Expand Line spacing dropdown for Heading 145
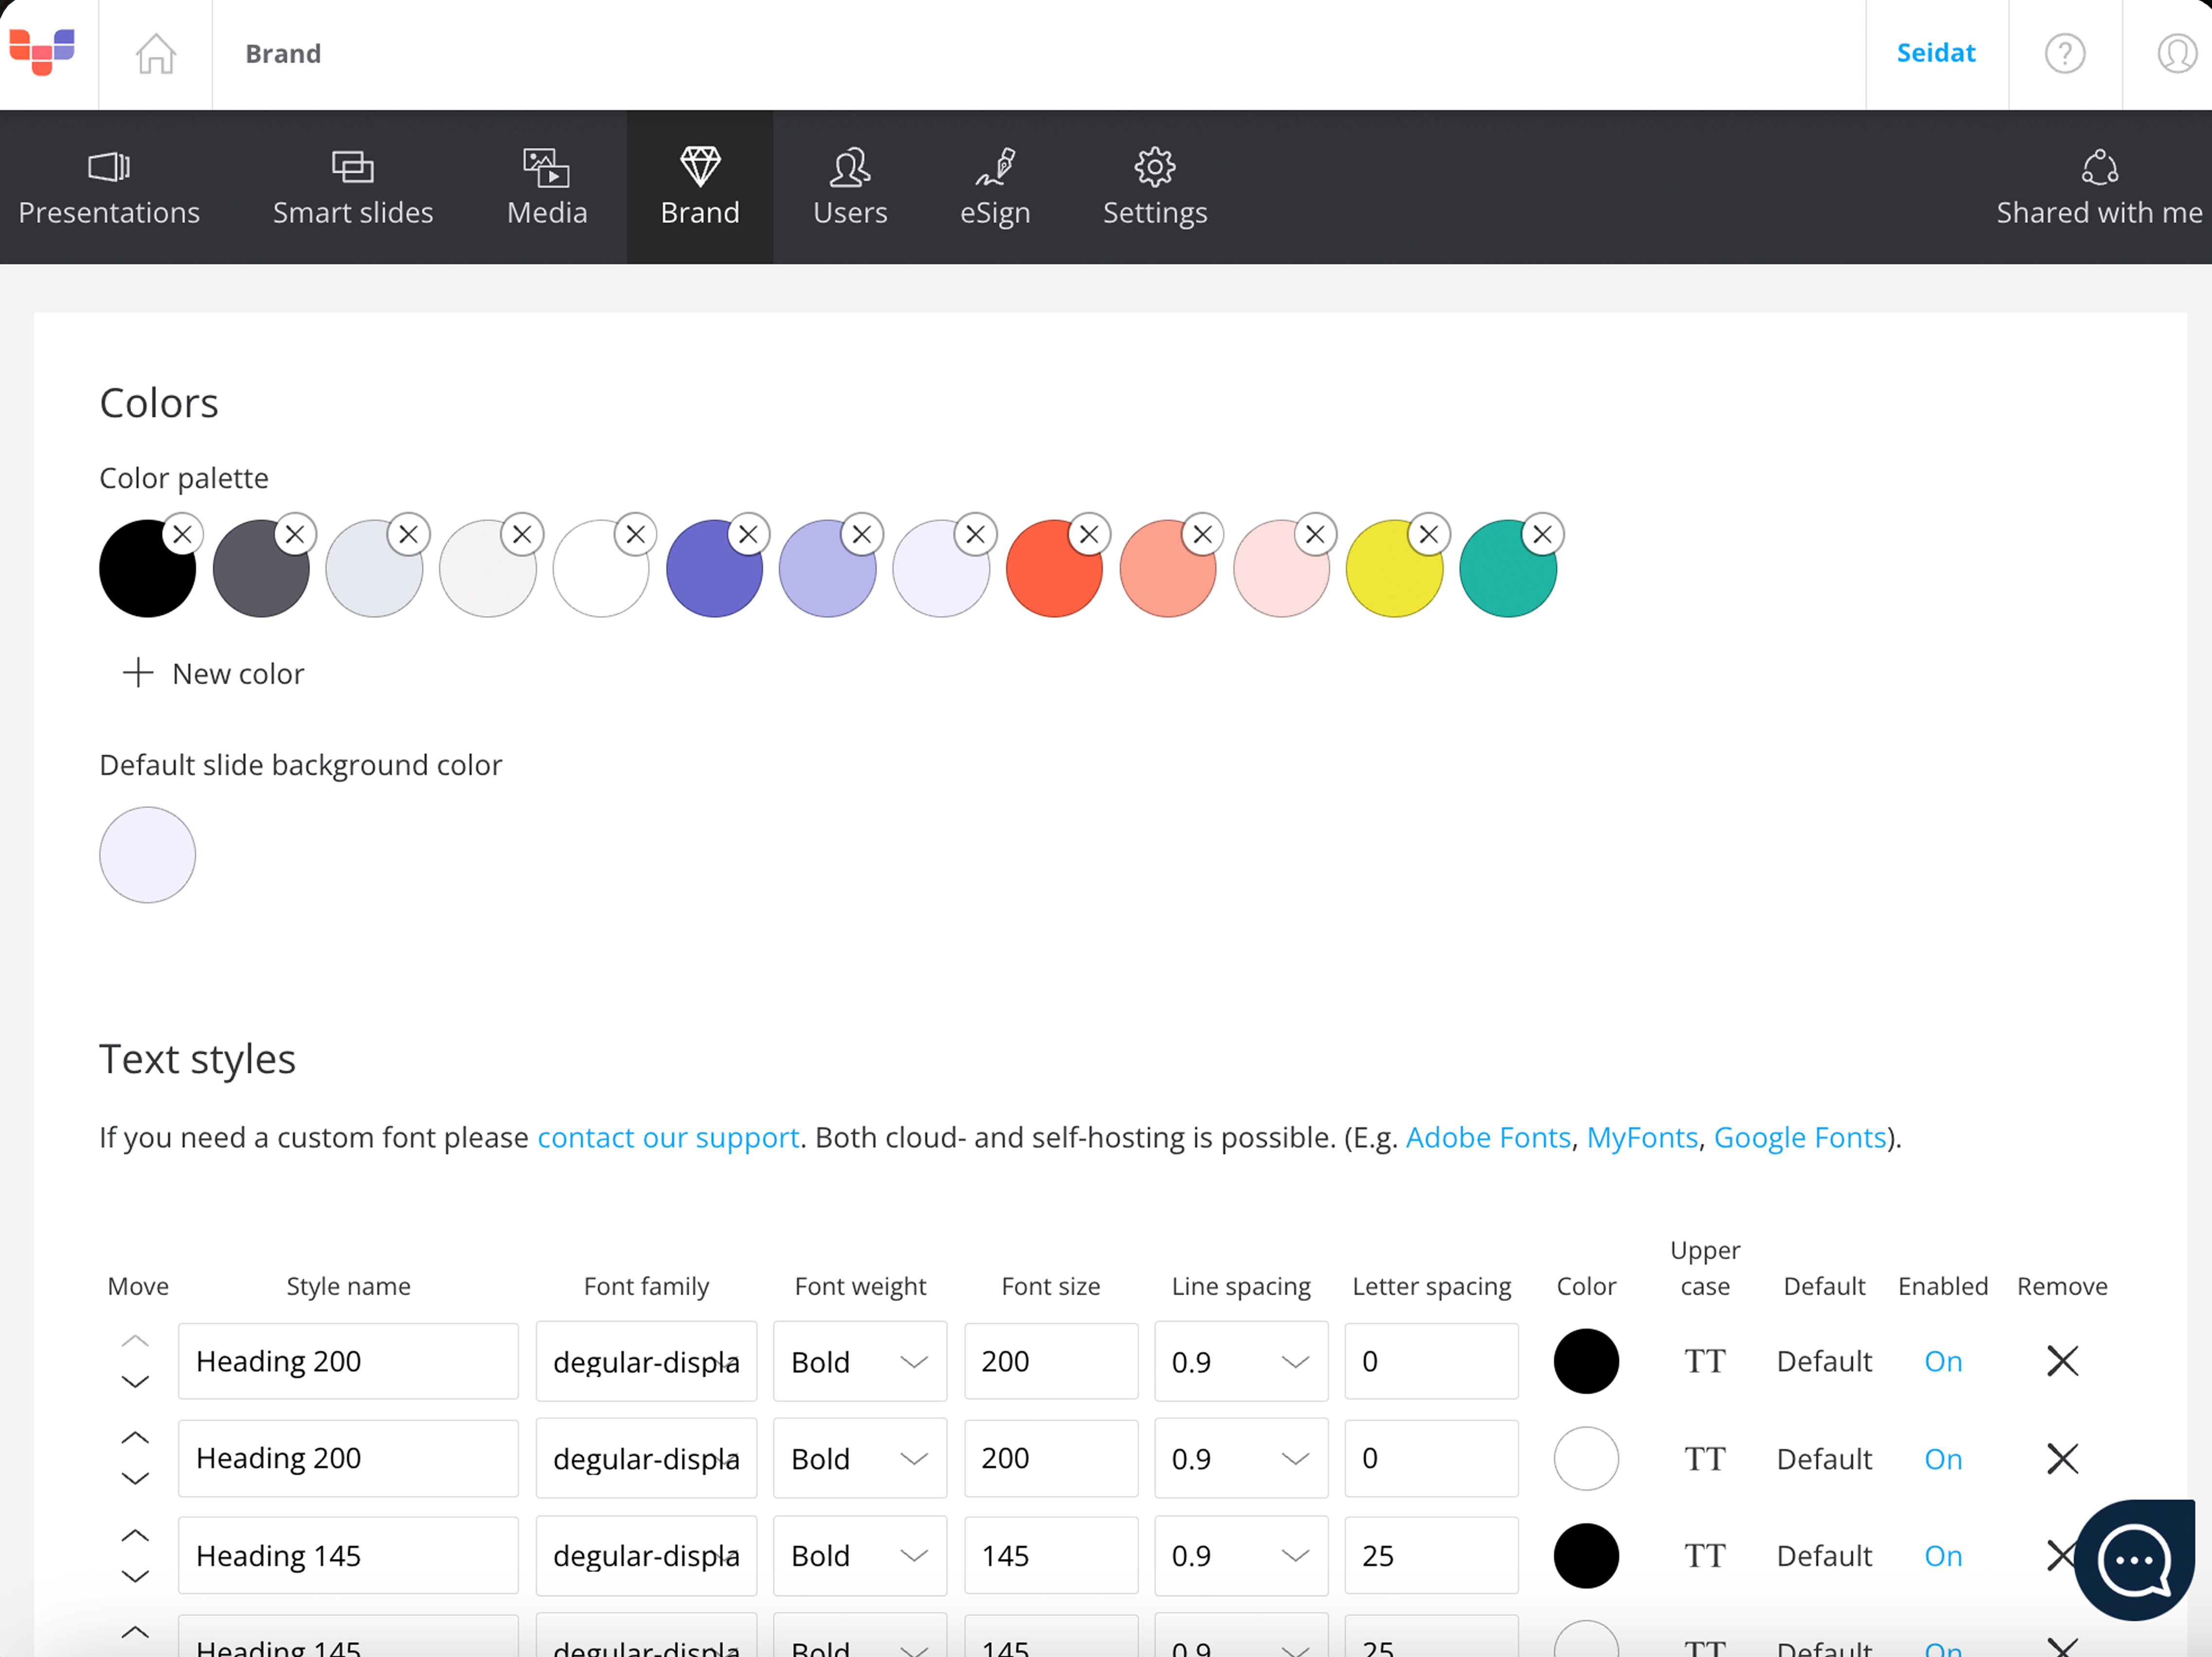This screenshot has width=2212, height=1657. click(1240, 1556)
